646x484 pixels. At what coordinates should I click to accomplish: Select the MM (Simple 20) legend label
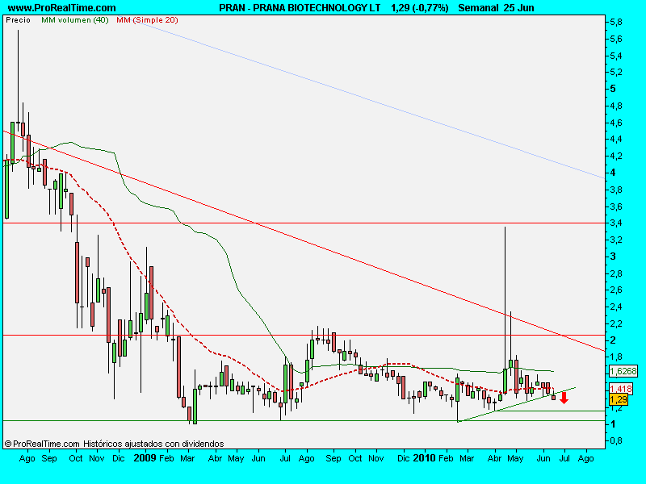coord(147,20)
